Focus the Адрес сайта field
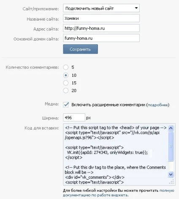Screen dimensions: 179x199 pyautogui.click(x=101, y=28)
